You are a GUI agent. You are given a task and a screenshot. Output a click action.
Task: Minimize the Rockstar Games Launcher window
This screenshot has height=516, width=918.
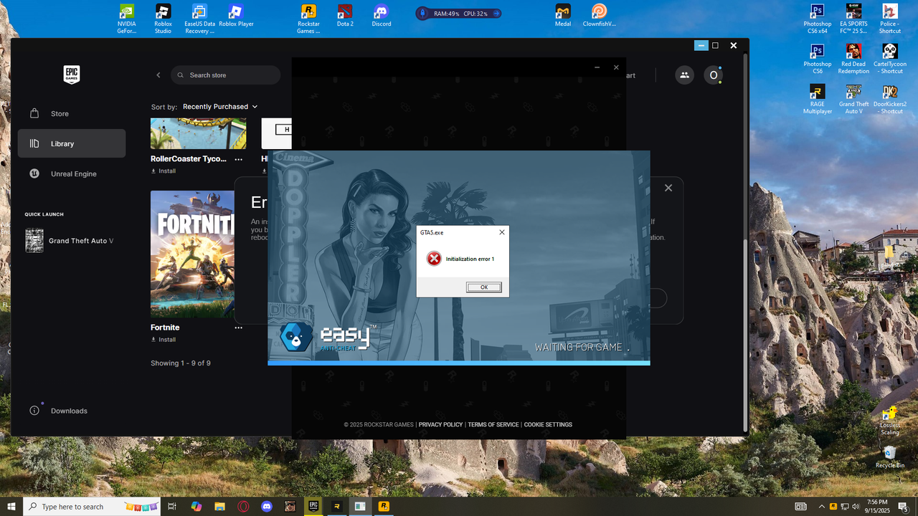597,67
